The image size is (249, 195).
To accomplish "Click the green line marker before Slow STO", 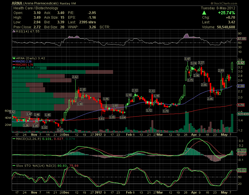I will (x=14, y=166).
